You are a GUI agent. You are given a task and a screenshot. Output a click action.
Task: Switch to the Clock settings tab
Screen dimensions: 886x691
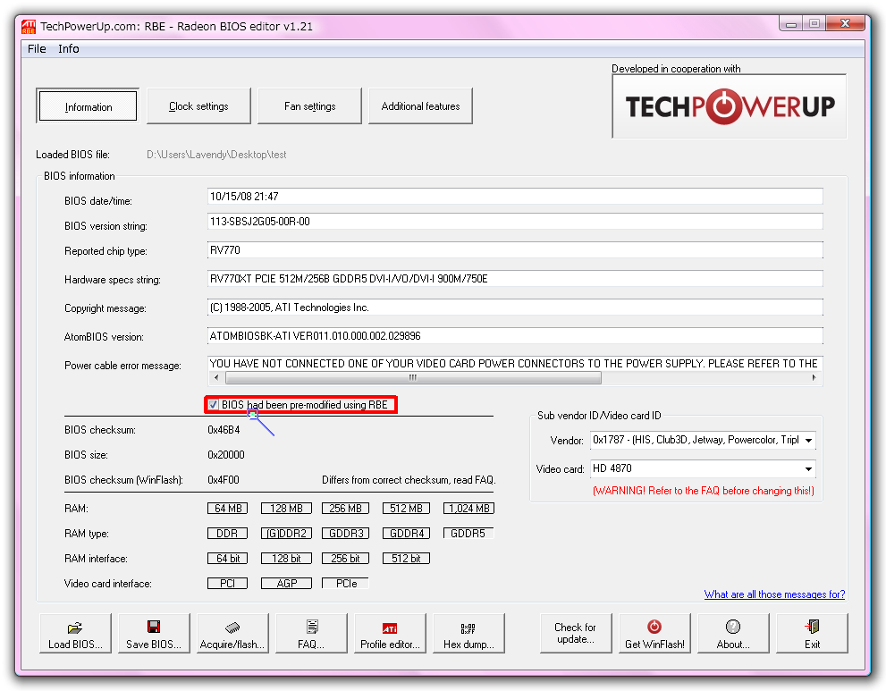198,105
